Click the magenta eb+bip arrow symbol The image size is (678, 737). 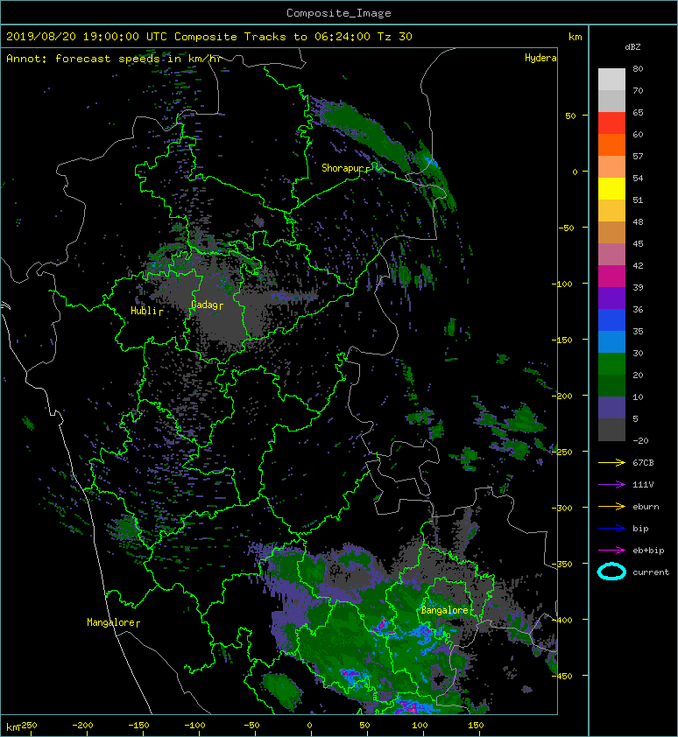tap(611, 551)
